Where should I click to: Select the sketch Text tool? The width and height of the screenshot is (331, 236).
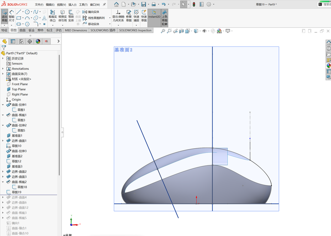point(44,18)
